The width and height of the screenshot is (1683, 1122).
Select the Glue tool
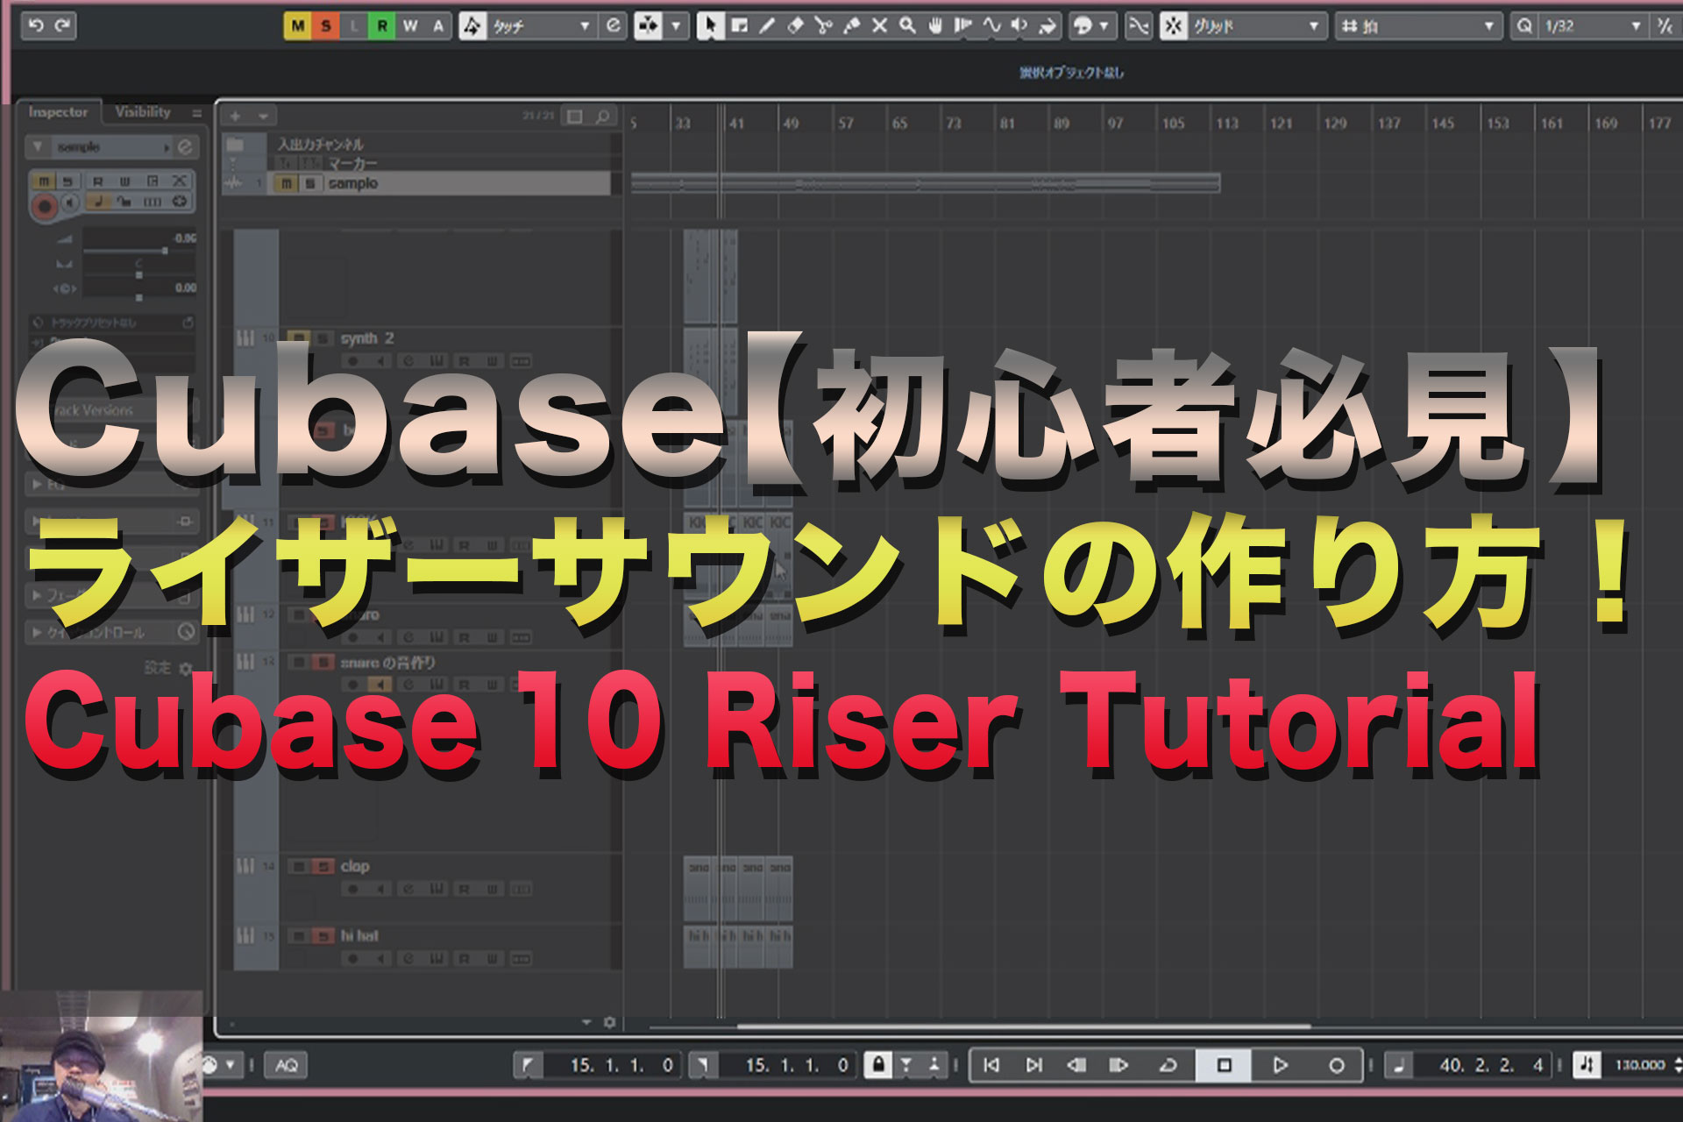pyautogui.click(x=851, y=26)
